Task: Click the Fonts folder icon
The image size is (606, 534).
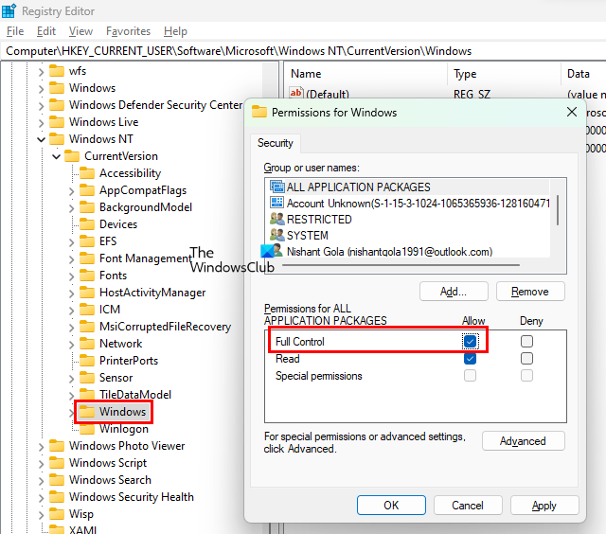Action: tap(87, 276)
